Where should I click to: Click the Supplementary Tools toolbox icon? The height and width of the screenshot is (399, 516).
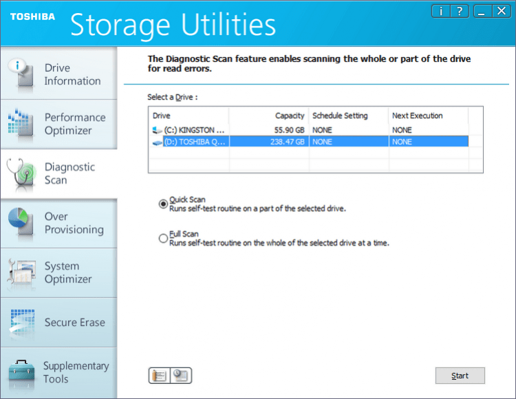pyautogui.click(x=21, y=372)
